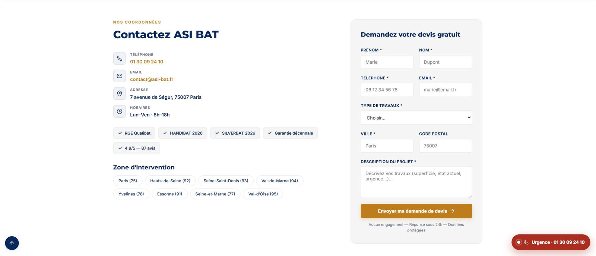
Task: Call the phone number 01 30 09 24 10 link
Action: tap(146, 62)
